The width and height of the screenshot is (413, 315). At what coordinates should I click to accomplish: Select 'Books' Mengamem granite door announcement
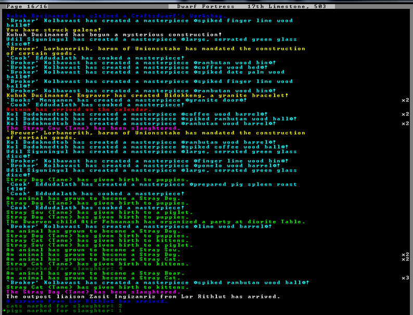[127, 100]
